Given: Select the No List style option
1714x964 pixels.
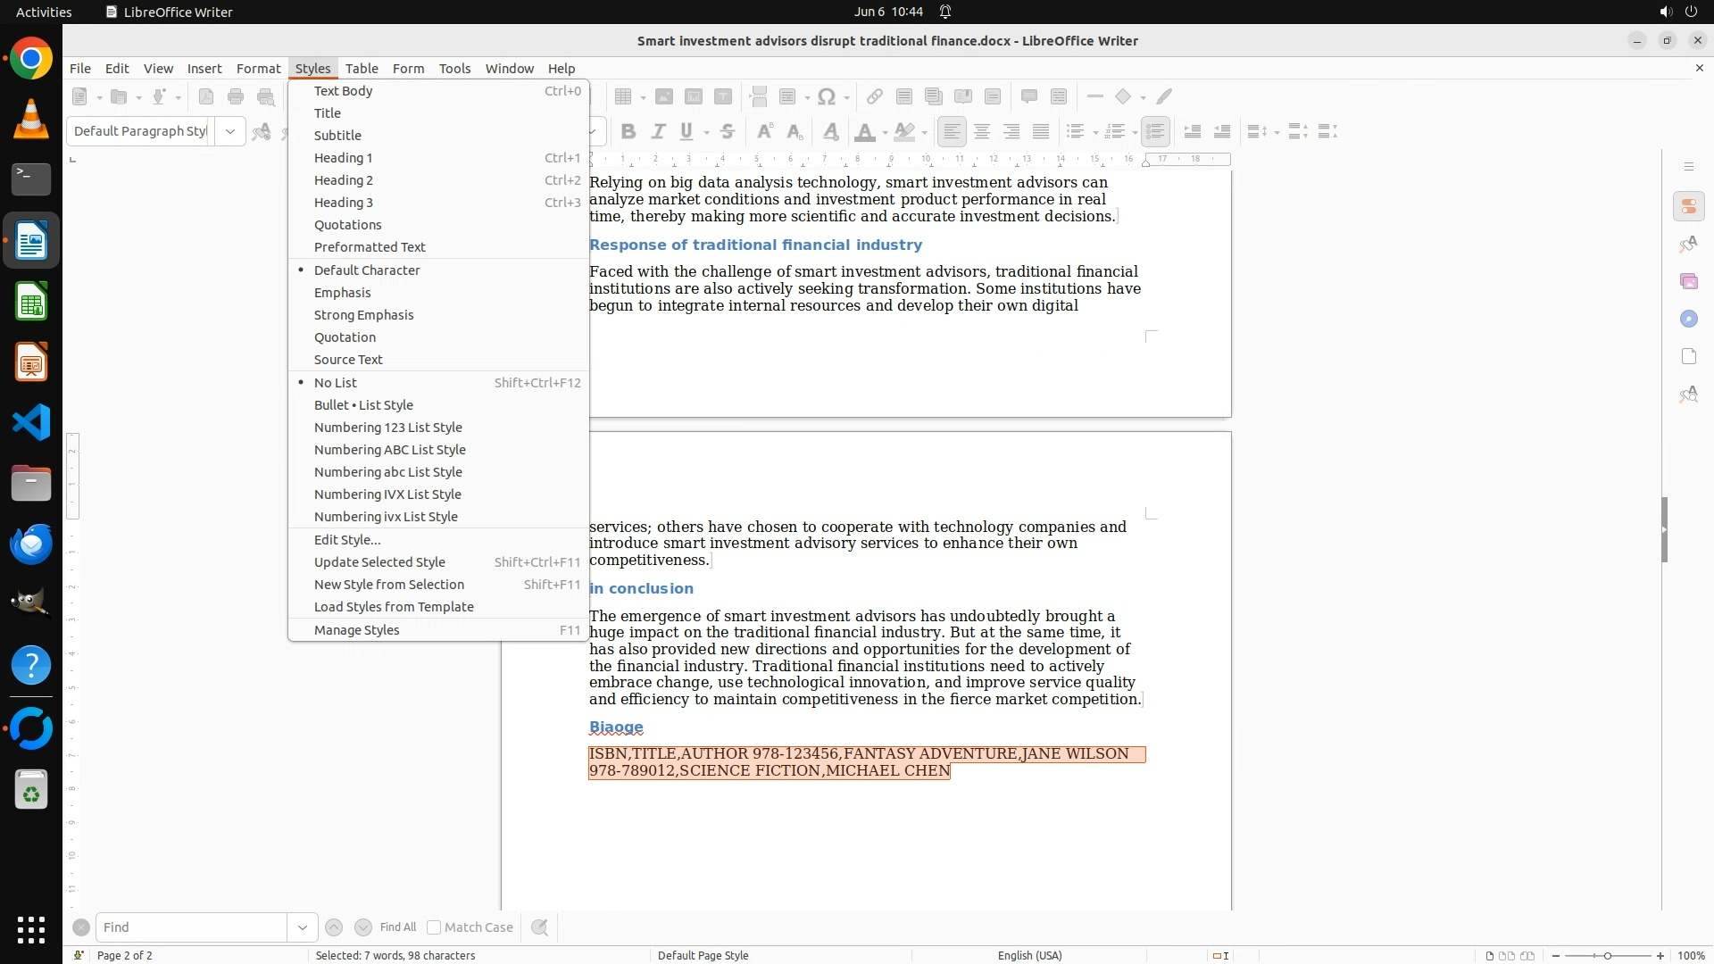Looking at the screenshot, I should click(x=336, y=383).
